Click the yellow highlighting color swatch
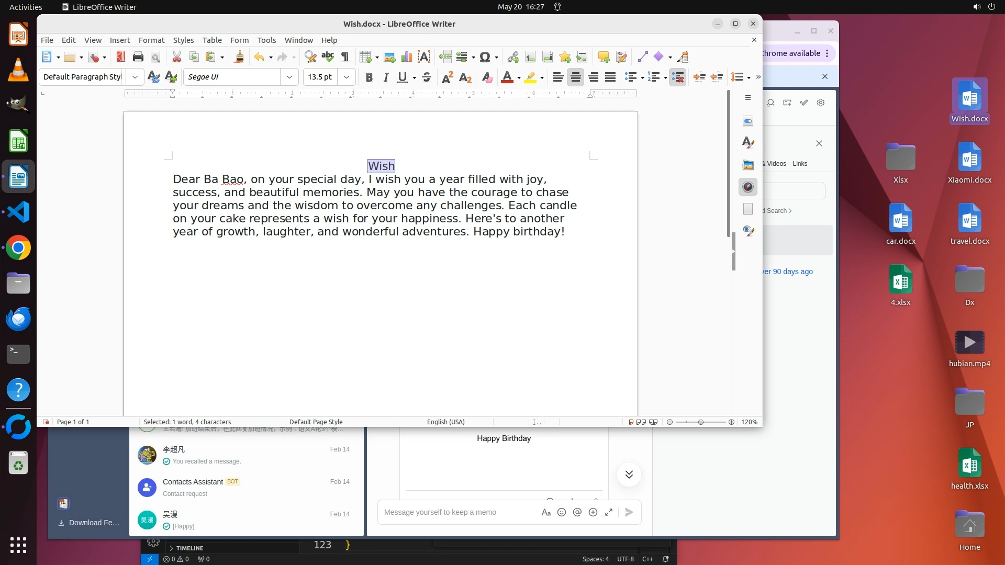Screen dimensions: 1005x565 530,77
